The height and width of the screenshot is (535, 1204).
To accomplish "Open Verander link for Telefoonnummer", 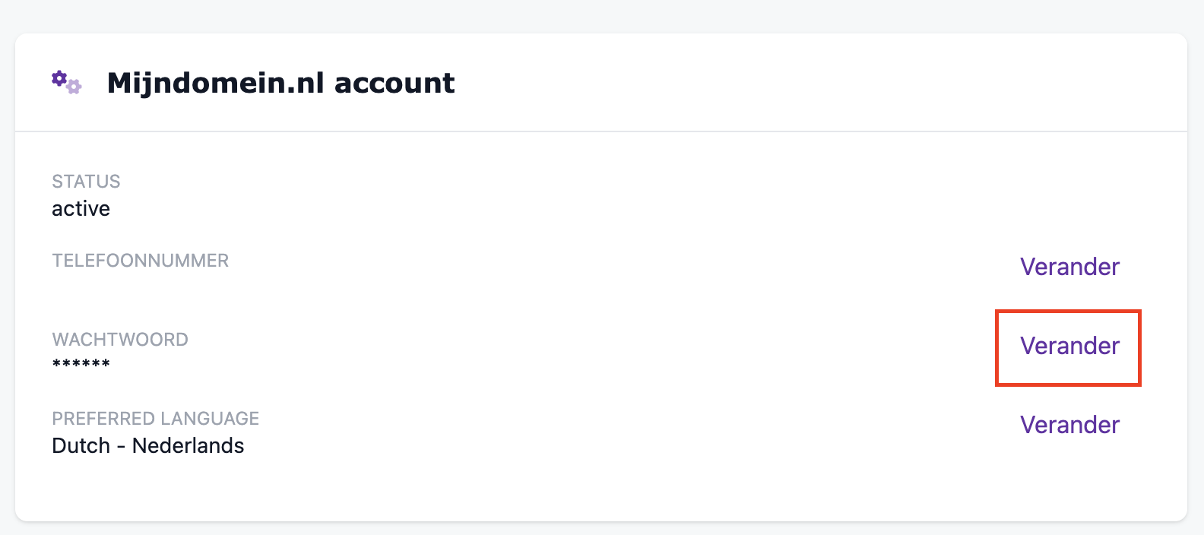I will click(x=1069, y=267).
